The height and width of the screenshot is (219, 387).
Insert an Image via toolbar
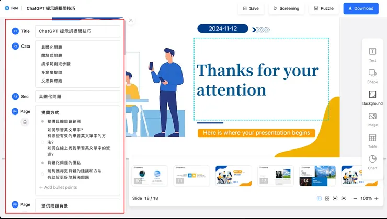pos(372,120)
